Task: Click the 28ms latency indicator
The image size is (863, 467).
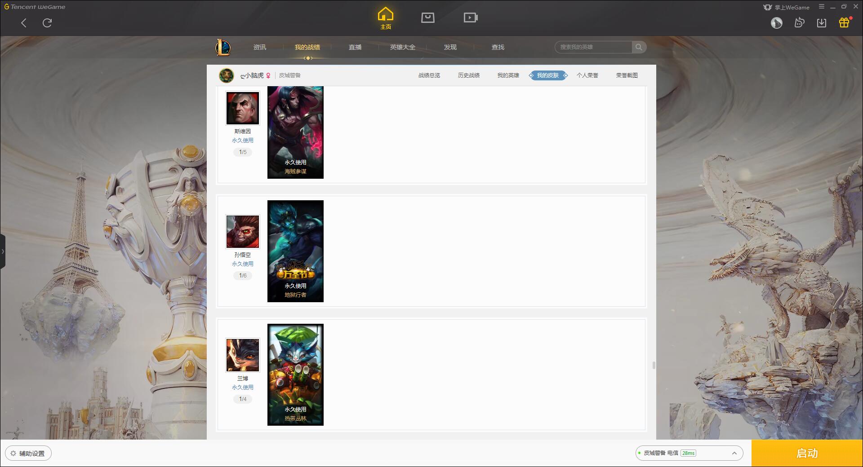Action: [x=688, y=453]
